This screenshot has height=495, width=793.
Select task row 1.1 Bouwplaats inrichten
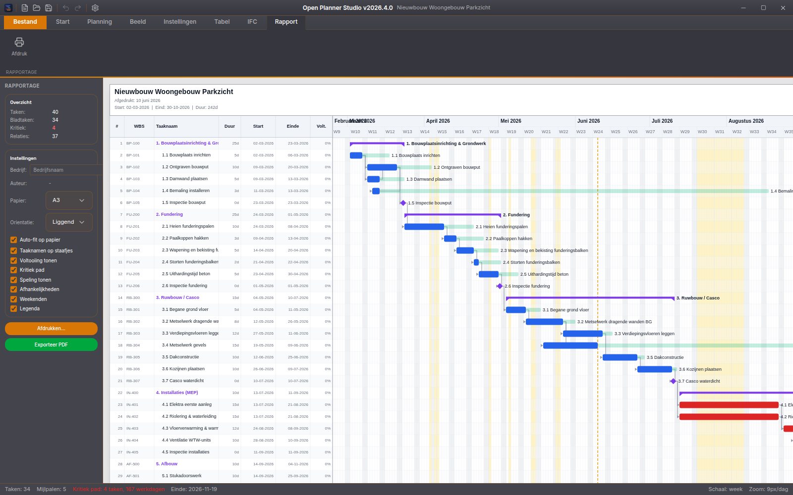click(x=221, y=155)
